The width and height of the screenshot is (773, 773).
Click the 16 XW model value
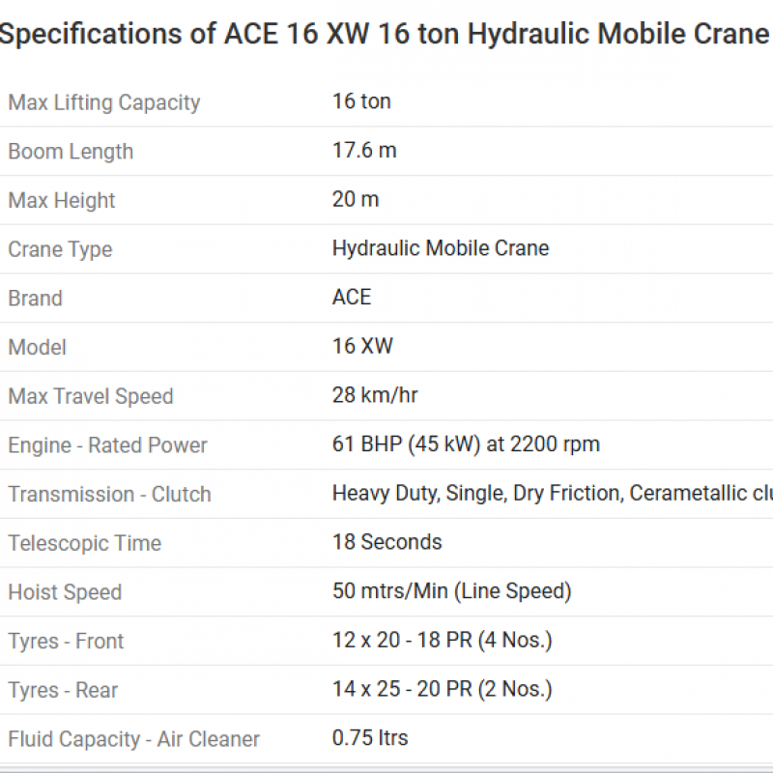[x=362, y=347]
